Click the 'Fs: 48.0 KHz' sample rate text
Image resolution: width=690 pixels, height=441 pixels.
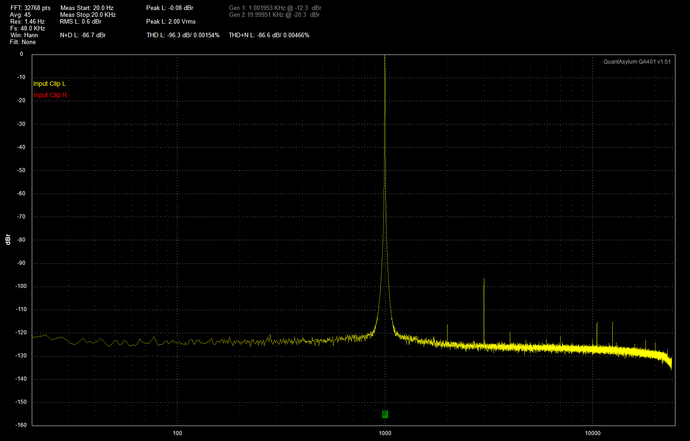(28, 28)
